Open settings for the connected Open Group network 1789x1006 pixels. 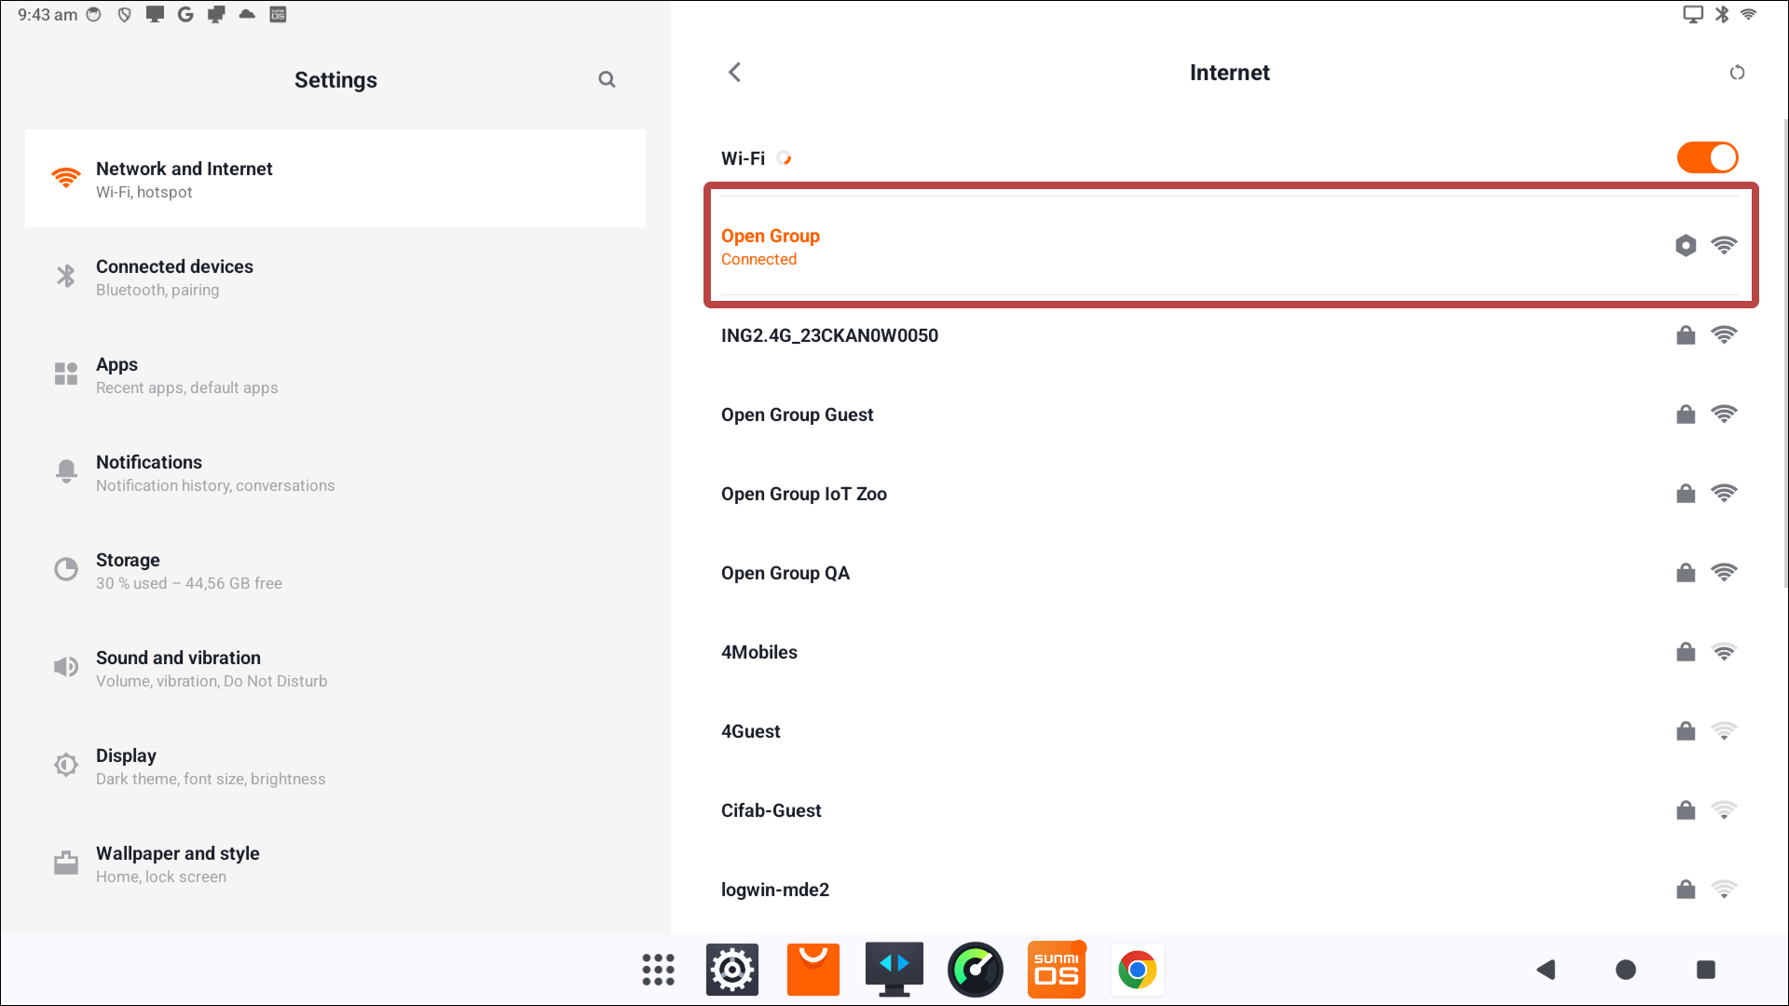pos(1686,246)
